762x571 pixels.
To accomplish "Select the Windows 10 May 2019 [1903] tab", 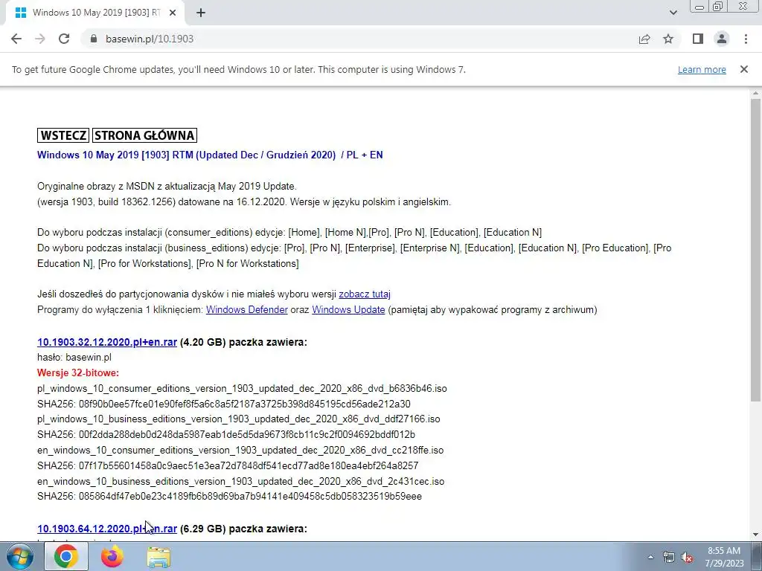I will coord(95,13).
